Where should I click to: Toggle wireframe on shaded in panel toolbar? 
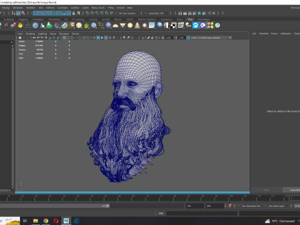106,37
